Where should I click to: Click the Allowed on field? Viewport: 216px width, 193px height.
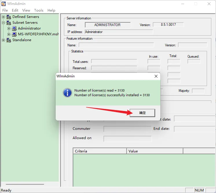tap(128, 139)
